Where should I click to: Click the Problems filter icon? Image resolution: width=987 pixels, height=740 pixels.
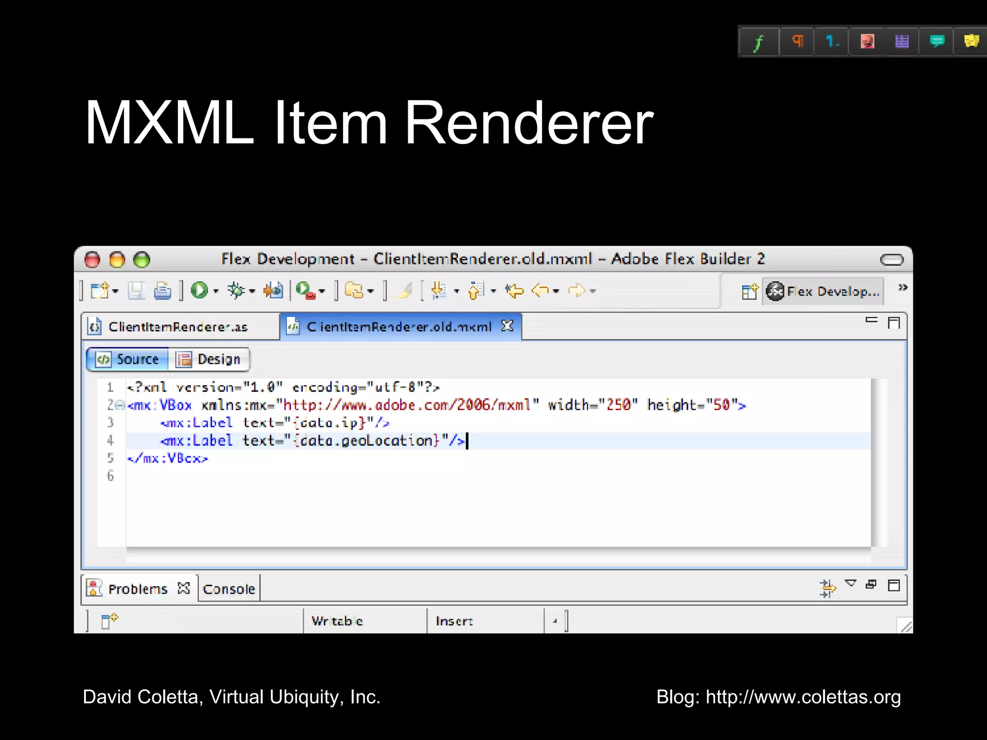click(827, 588)
